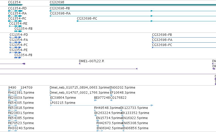This screenshot has height=132, width=216.
Task: Select protein CG1354-PB
Action: (x=23, y=55)
